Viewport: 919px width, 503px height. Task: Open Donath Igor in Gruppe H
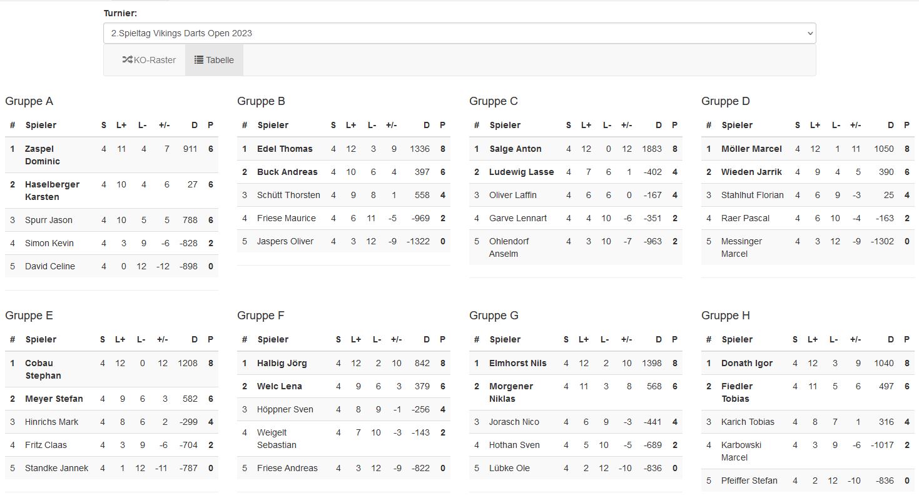pyautogui.click(x=747, y=363)
